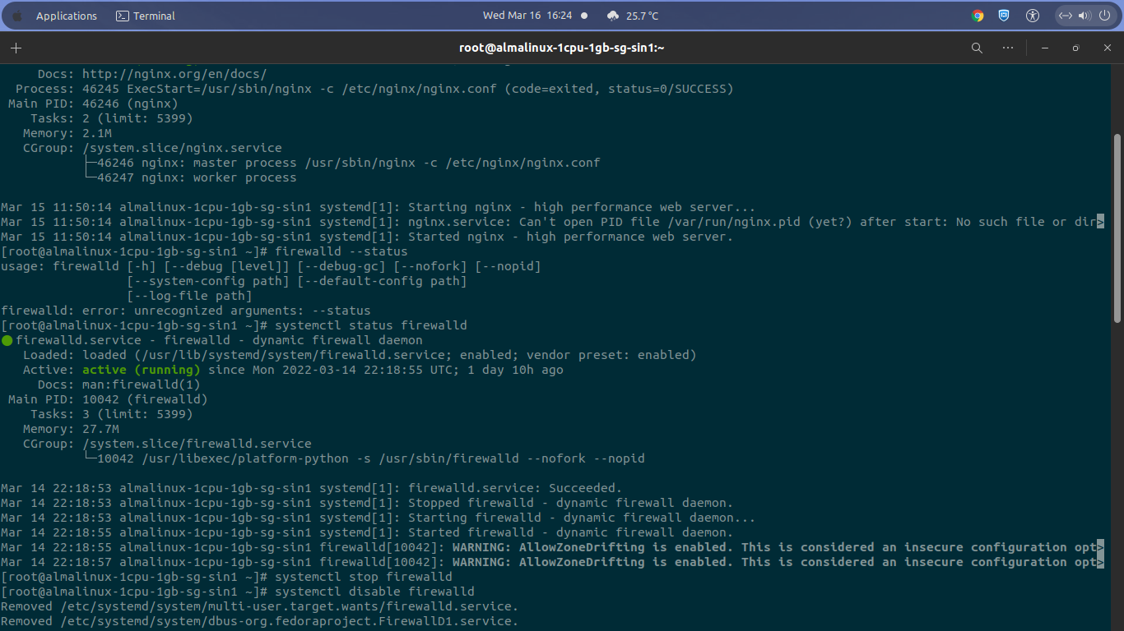The height and width of the screenshot is (631, 1124).
Task: Click the green dot beside firewalld.service
Action: (x=7, y=340)
